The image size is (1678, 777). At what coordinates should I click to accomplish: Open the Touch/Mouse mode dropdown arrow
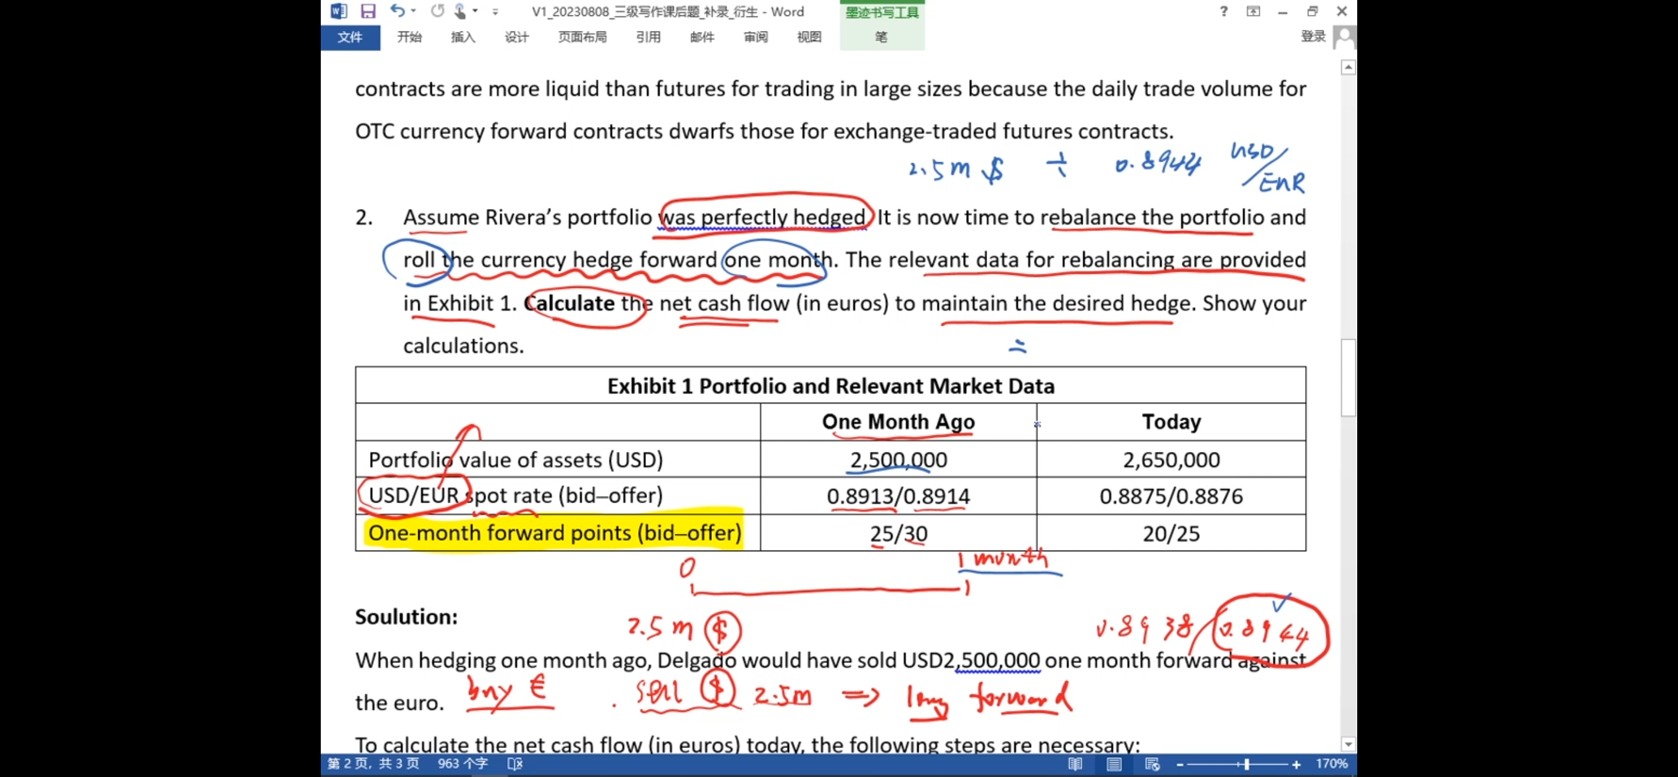476,11
